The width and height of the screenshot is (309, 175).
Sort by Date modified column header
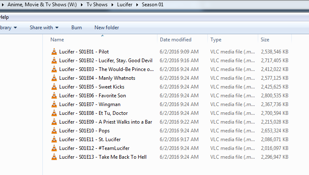tap(175, 40)
